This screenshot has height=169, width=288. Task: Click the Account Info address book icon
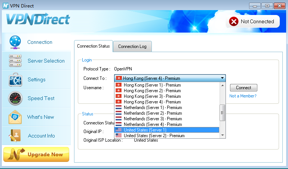point(15,136)
